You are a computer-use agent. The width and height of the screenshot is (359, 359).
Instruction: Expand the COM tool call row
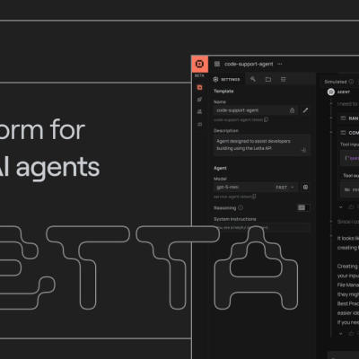349,133
